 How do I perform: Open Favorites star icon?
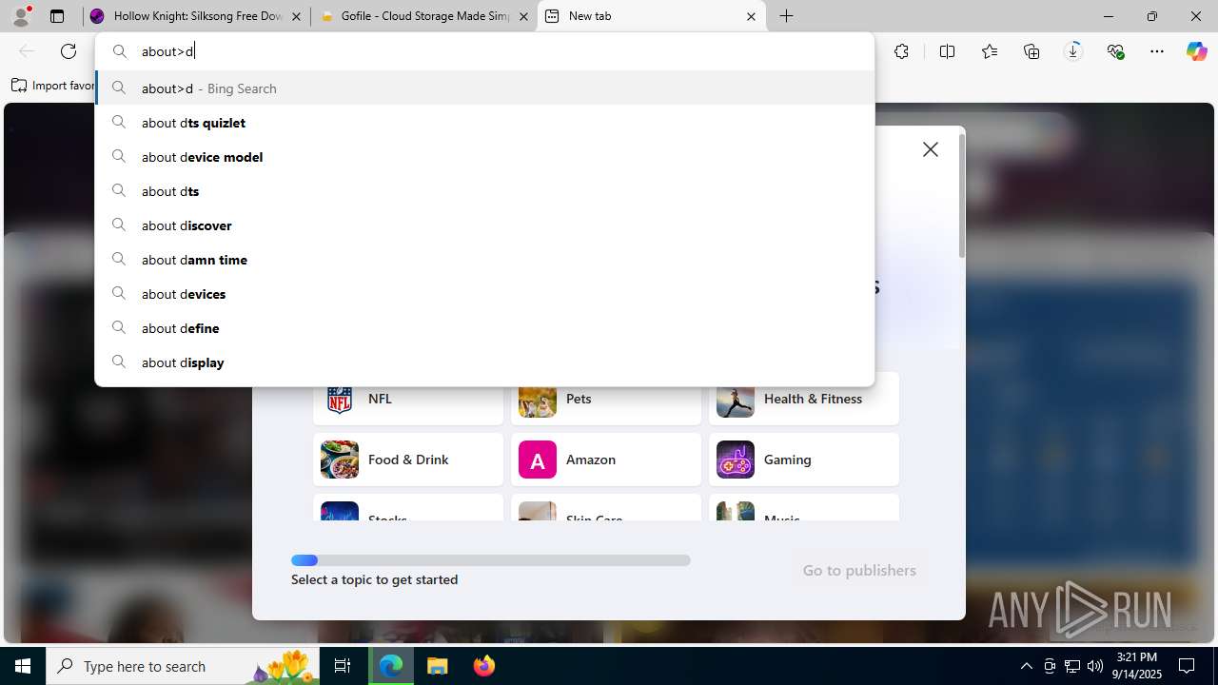click(x=990, y=51)
